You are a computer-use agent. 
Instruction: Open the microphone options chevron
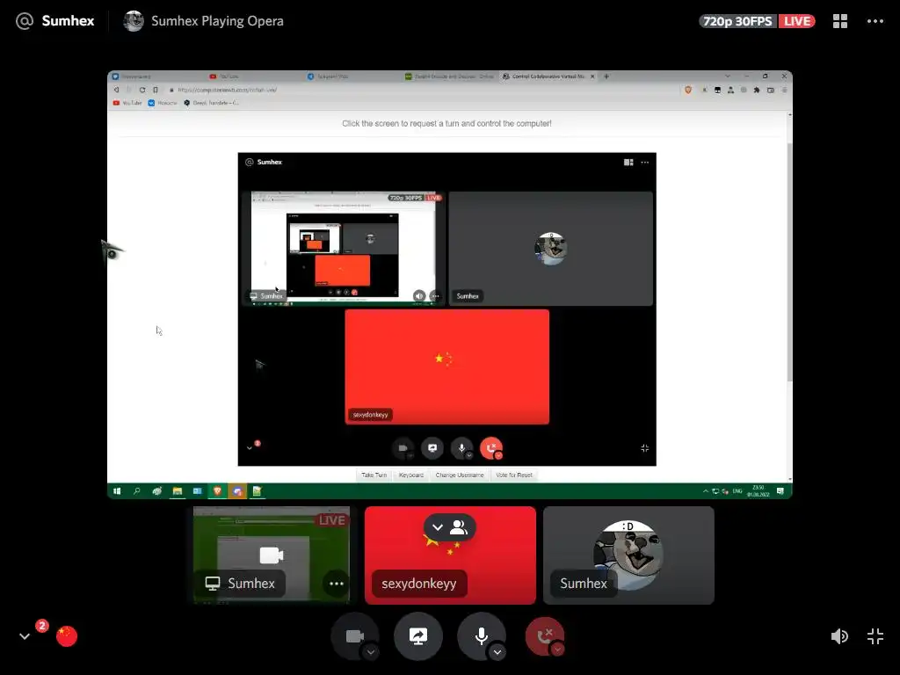pyautogui.click(x=497, y=651)
